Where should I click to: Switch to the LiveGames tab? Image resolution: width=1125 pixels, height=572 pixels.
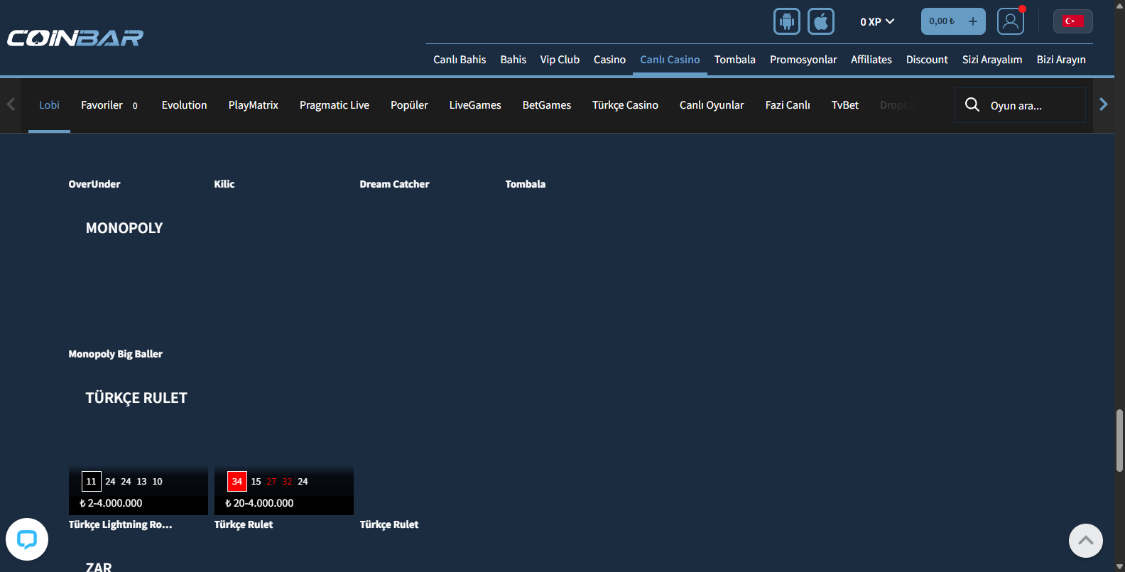(475, 105)
